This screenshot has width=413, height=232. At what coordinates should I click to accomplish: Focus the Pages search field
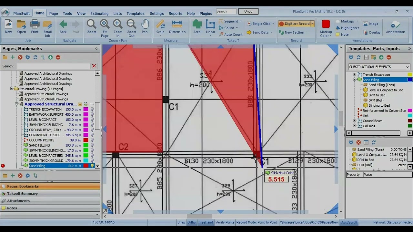click(54, 66)
